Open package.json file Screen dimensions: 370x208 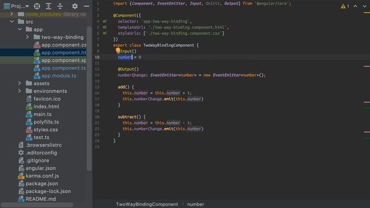coord(42,184)
